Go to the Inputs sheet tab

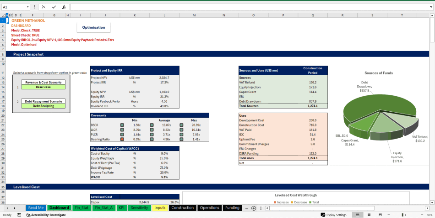160,208
